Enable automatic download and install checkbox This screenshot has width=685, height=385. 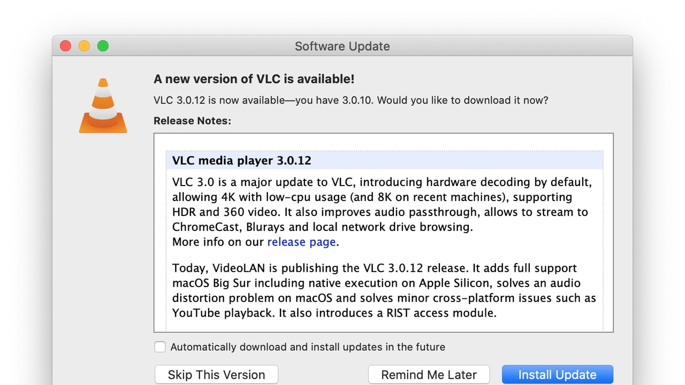(x=160, y=347)
